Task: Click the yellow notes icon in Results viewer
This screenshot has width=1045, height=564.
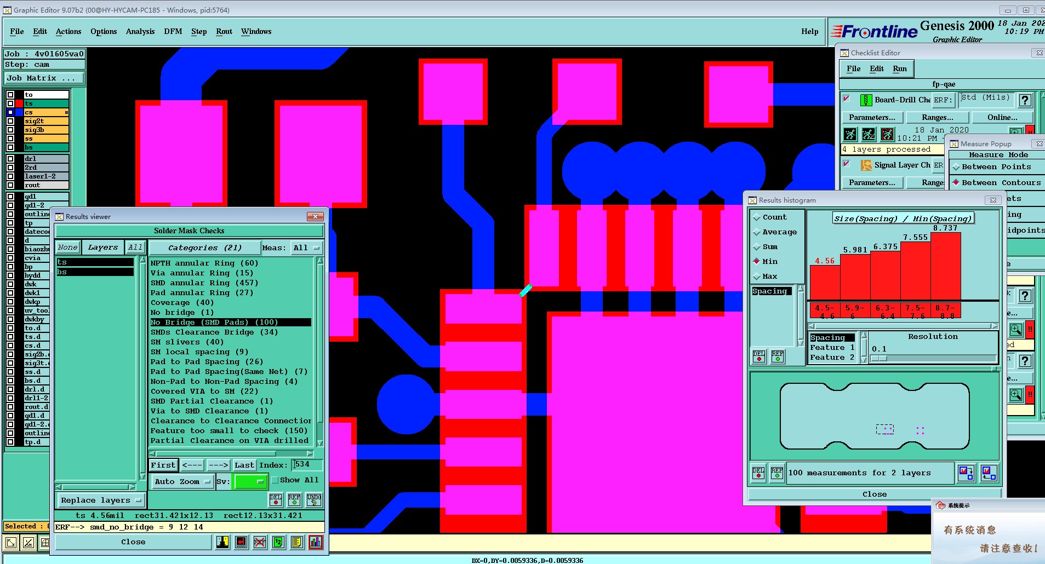Action: [297, 542]
